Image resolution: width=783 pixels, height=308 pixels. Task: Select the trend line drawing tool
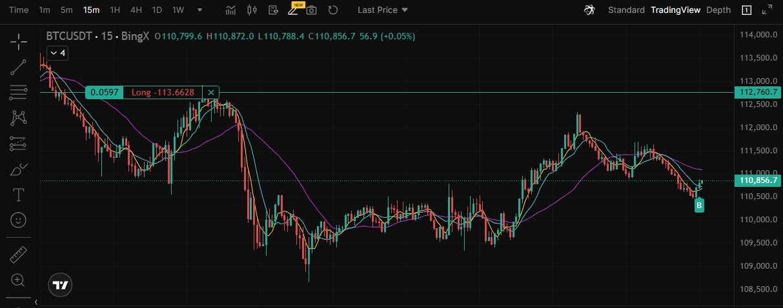pyautogui.click(x=19, y=68)
